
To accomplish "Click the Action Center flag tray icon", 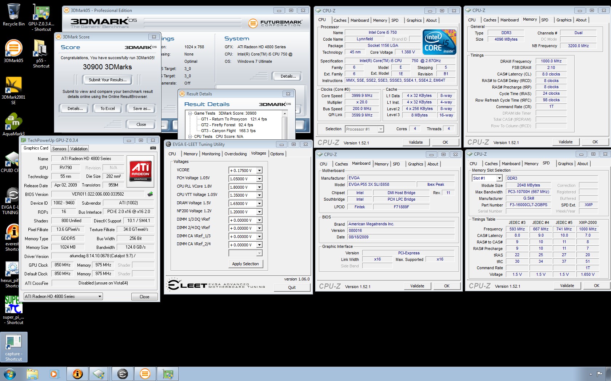I will click(x=599, y=374).
